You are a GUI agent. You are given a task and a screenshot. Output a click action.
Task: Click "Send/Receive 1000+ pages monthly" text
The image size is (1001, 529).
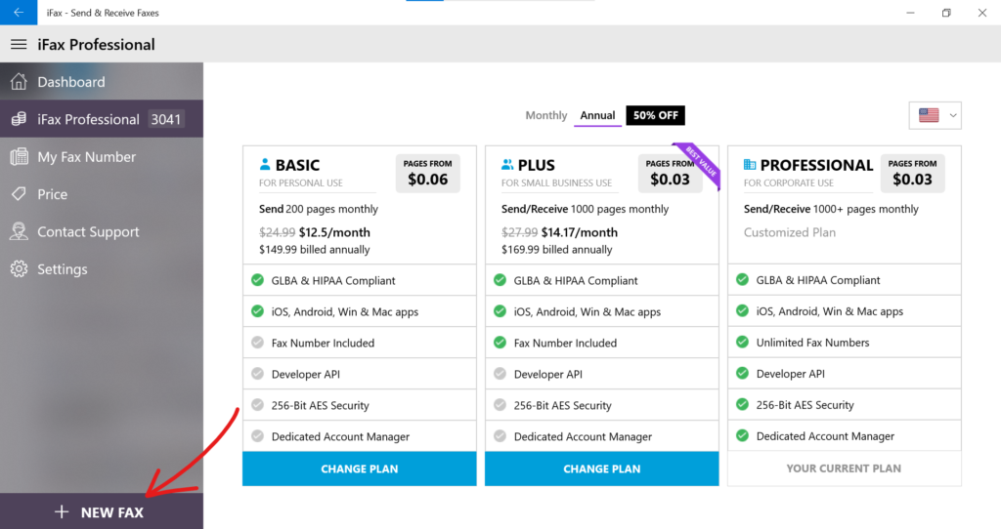coord(831,209)
